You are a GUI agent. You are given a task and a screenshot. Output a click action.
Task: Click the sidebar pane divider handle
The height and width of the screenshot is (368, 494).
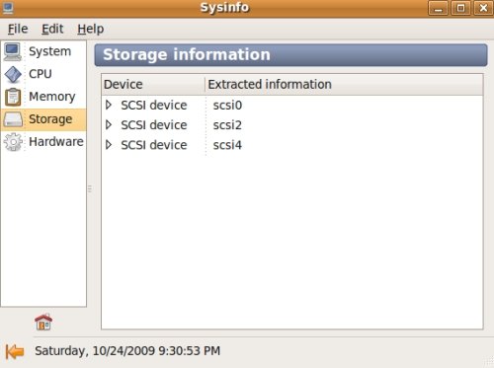(x=90, y=188)
